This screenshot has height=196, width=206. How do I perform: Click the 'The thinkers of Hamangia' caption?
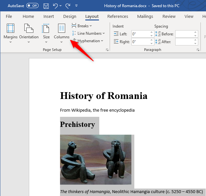point(85,191)
